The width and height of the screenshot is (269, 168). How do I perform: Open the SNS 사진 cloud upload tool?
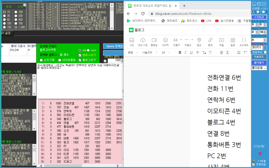point(143,42)
